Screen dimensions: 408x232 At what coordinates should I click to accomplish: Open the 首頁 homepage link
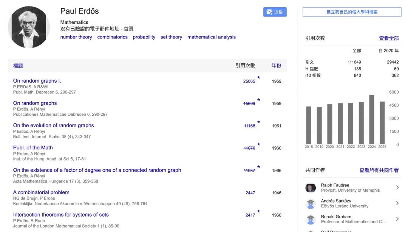(x=128, y=29)
